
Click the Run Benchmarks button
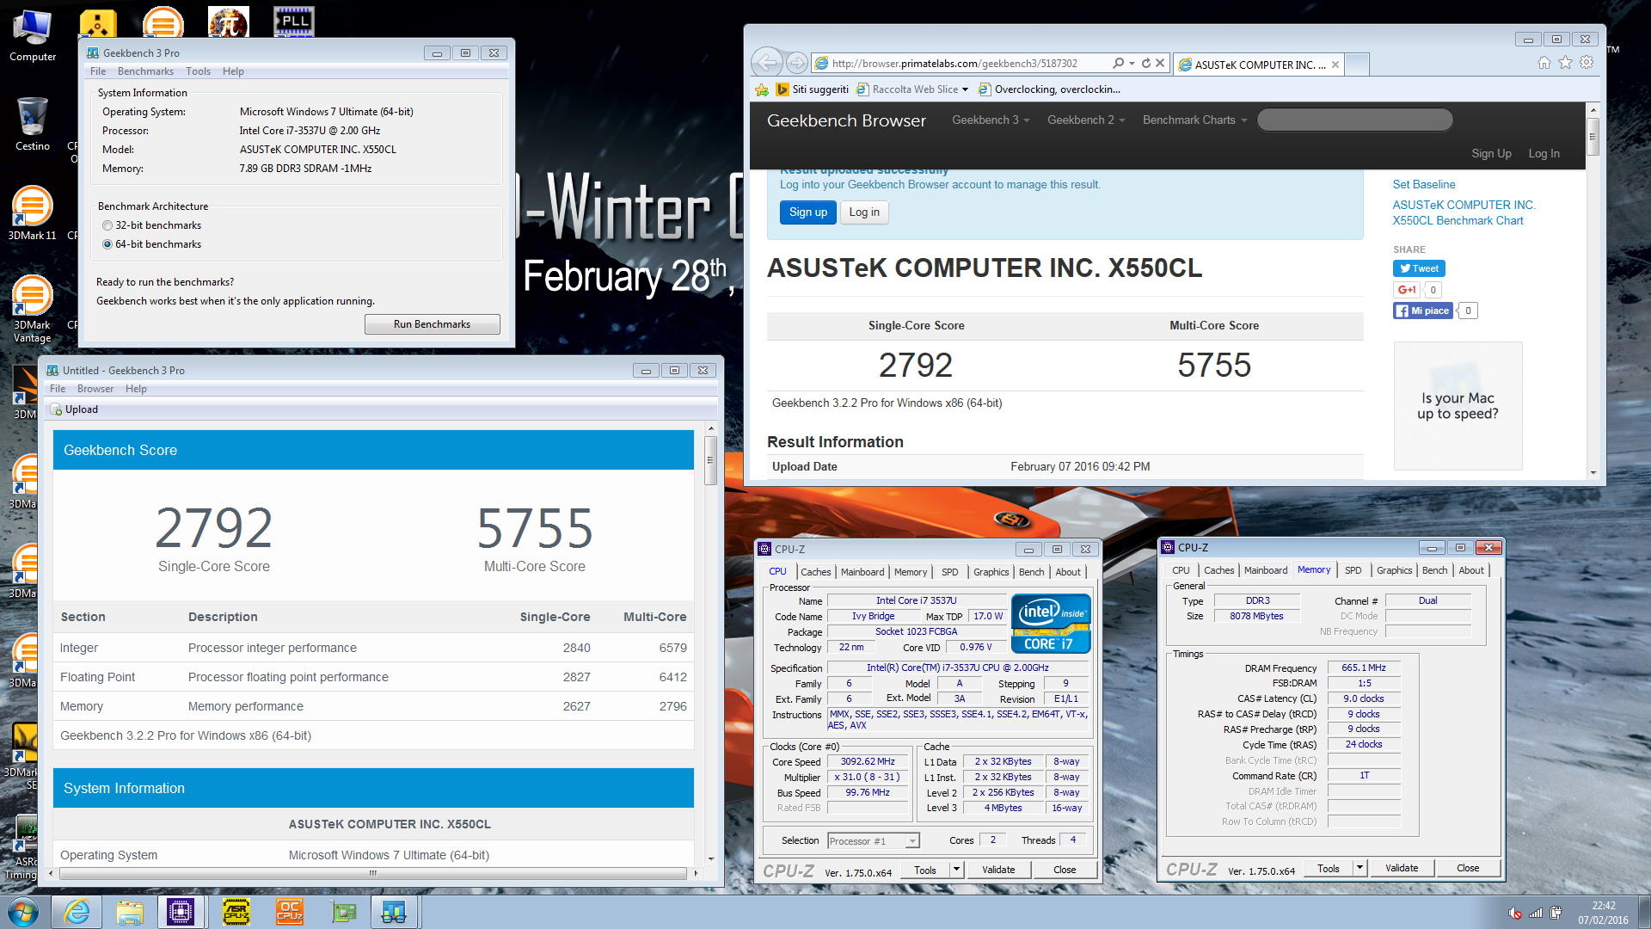[x=432, y=324]
